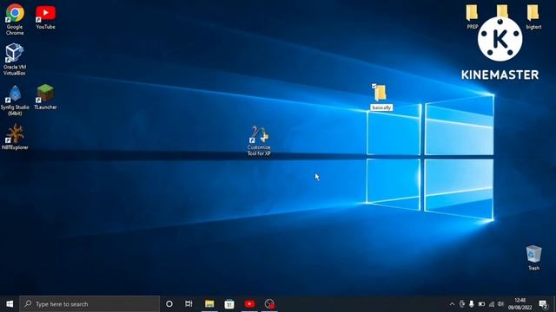This screenshot has width=556, height=312.
Task: Click the tray icon left of the microphone
Action: [x=461, y=304]
